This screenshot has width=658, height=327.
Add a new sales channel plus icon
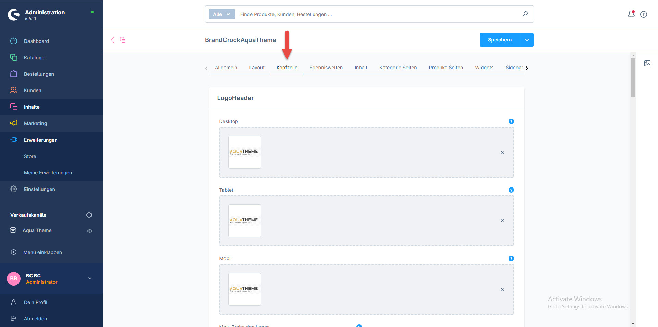[89, 215]
